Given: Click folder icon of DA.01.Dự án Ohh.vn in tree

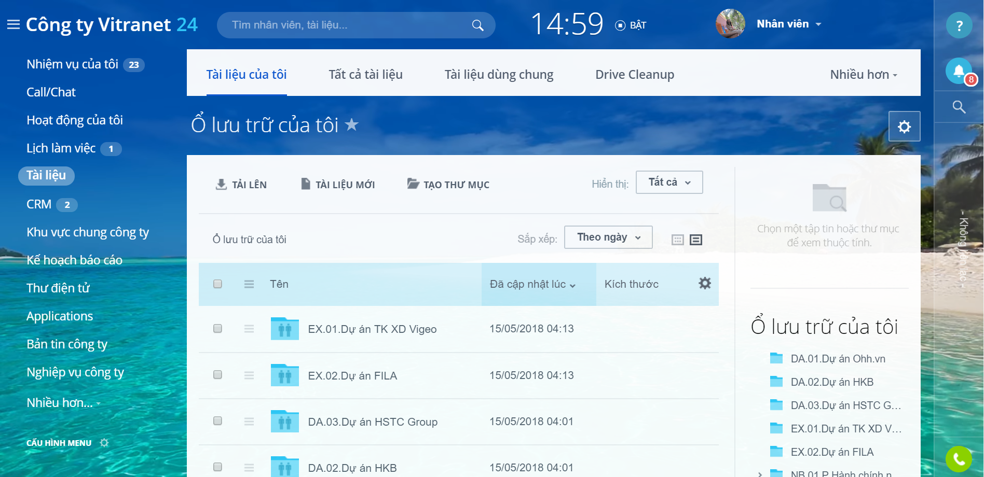Looking at the screenshot, I should pyautogui.click(x=776, y=358).
